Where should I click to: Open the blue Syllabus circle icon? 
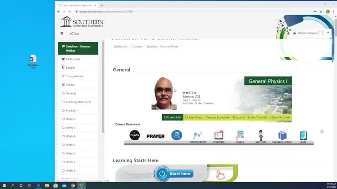click(x=177, y=135)
